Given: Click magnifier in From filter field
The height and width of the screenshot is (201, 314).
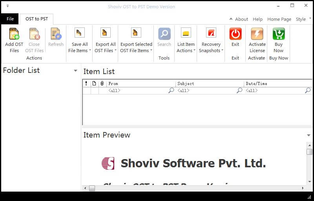Looking at the screenshot, I should [171, 91].
